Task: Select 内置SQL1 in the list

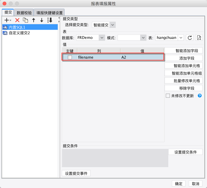Action: (30, 27)
